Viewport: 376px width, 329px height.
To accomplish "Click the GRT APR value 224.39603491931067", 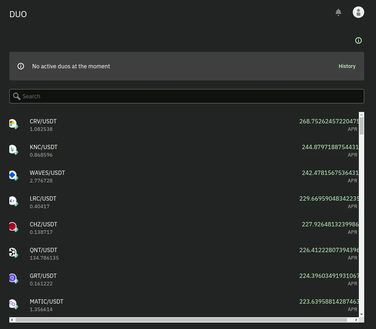I will point(329,276).
